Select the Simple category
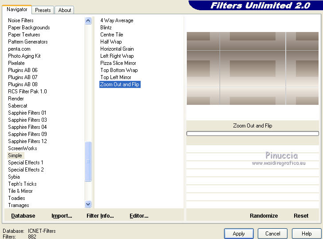The height and width of the screenshot is (239, 323). pyautogui.click(x=15, y=155)
